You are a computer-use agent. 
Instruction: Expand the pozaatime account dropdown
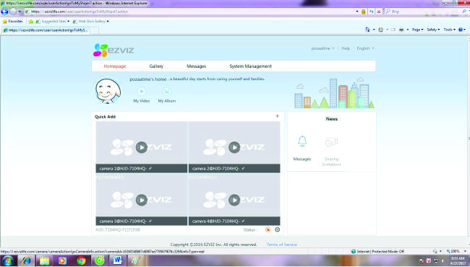click(x=322, y=48)
